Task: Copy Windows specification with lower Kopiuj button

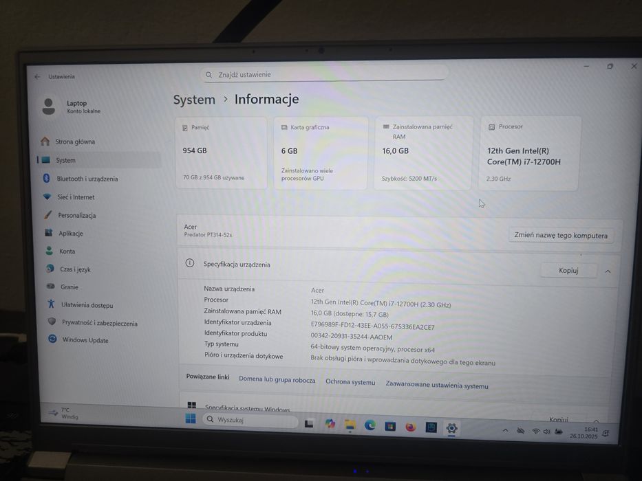Action: tap(559, 419)
